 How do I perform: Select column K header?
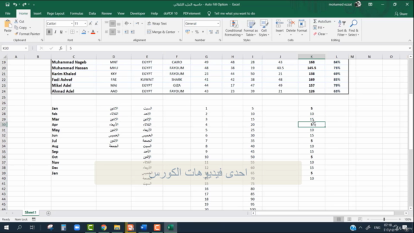(312, 56)
